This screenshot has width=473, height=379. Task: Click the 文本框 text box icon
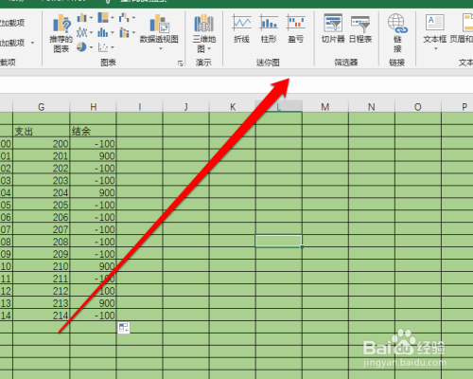[x=434, y=23]
